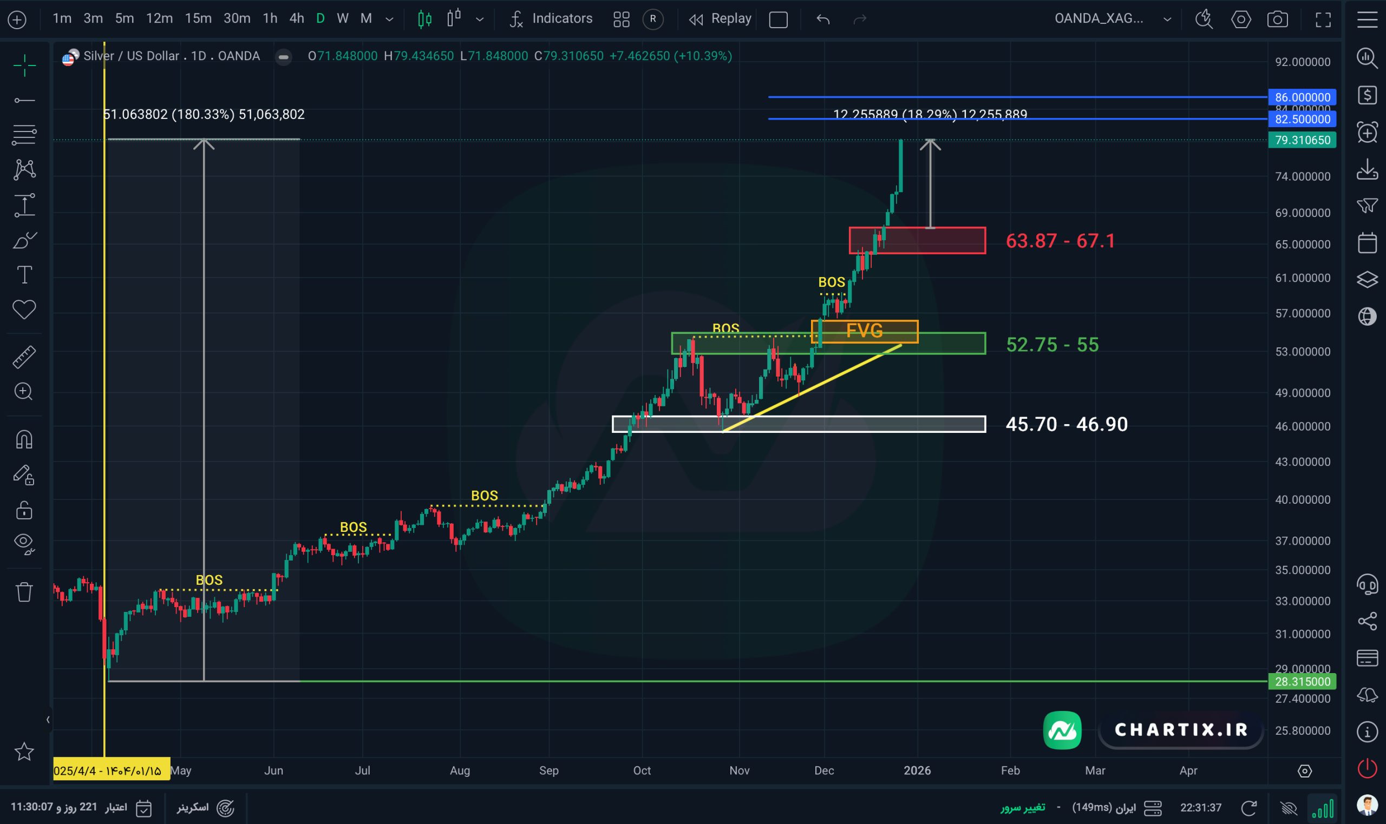Expand the timeframe interval dropdown
This screenshot has height=824, width=1386.
pyautogui.click(x=389, y=19)
